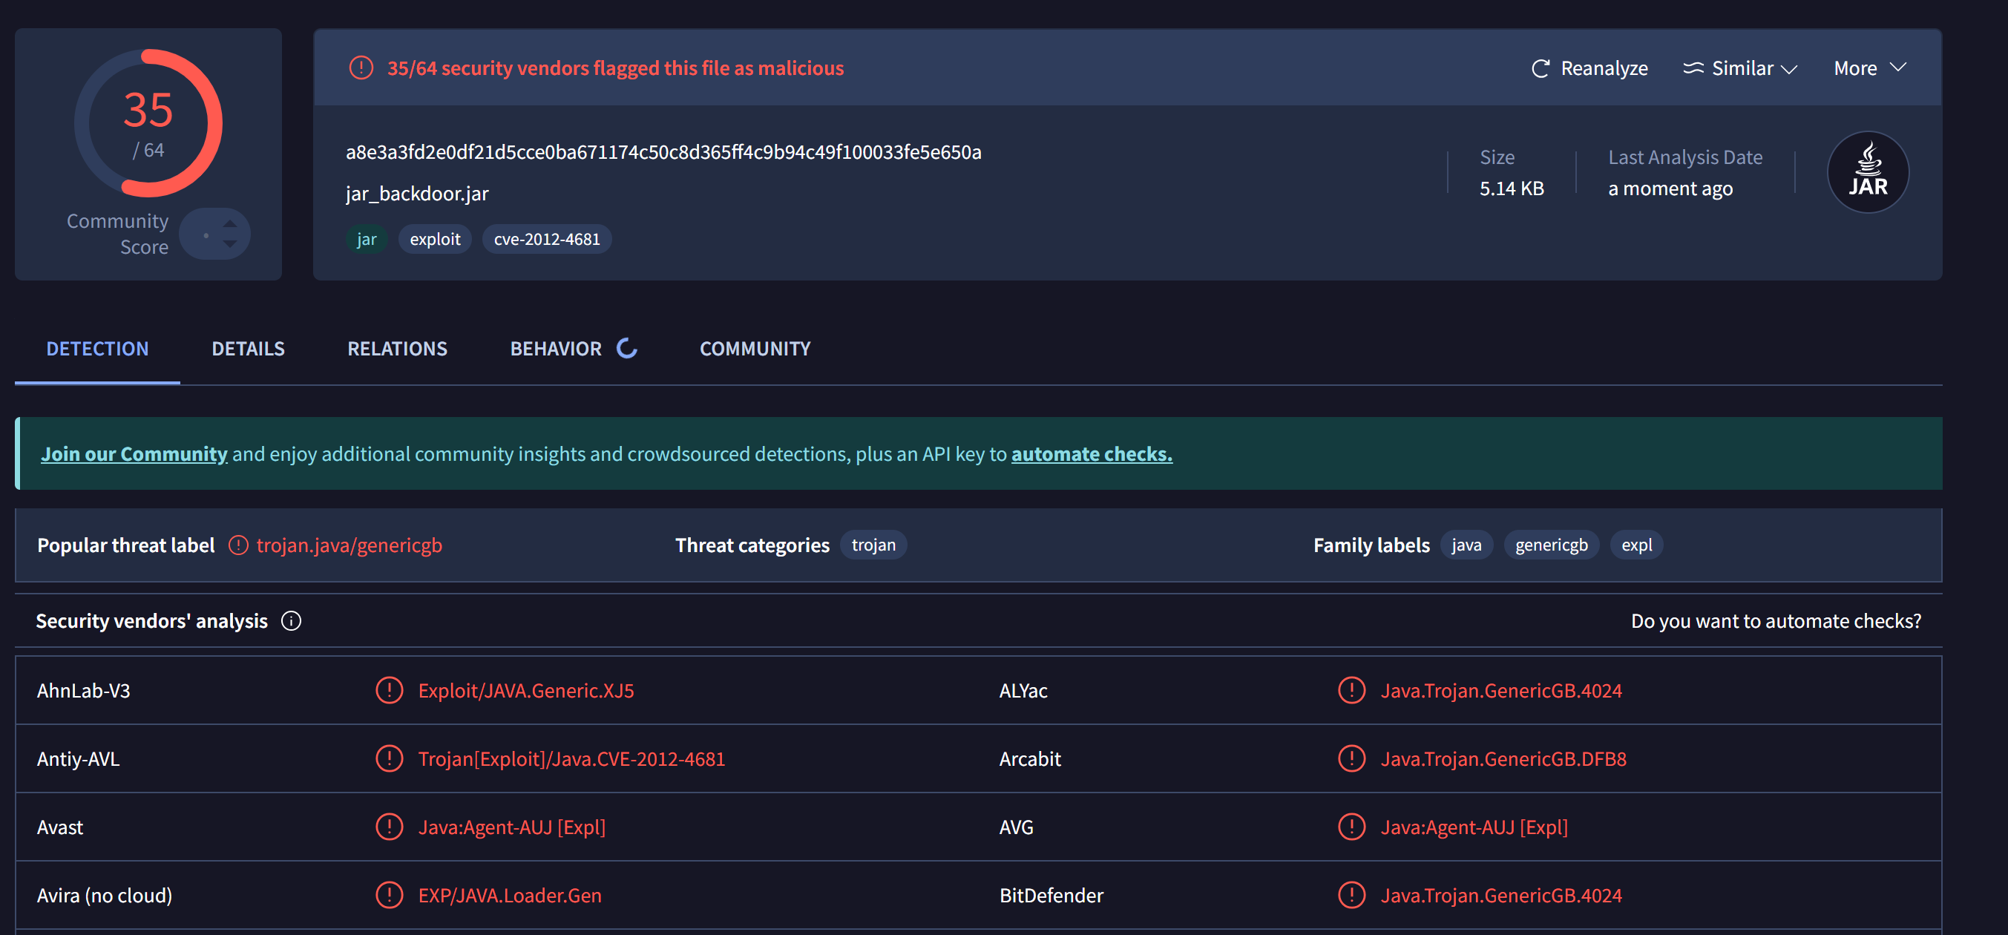This screenshot has width=2008, height=935.
Task: Upvote the community score arrow
Action: [229, 224]
